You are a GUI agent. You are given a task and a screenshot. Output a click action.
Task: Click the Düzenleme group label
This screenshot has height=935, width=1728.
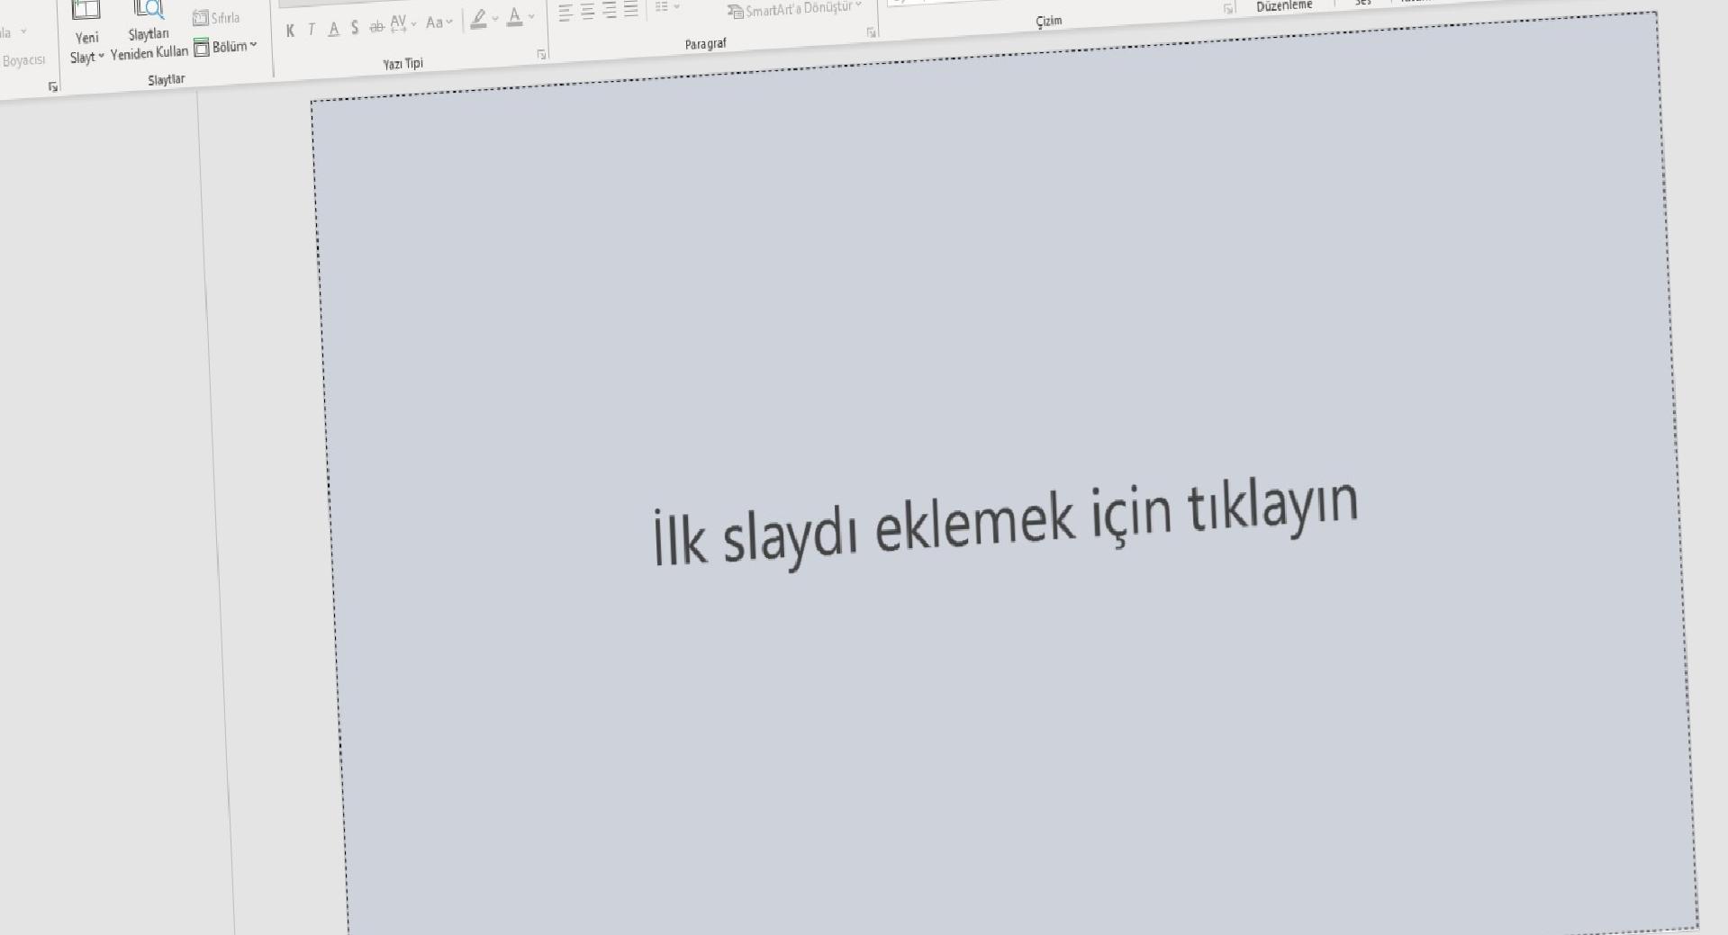click(x=1284, y=6)
